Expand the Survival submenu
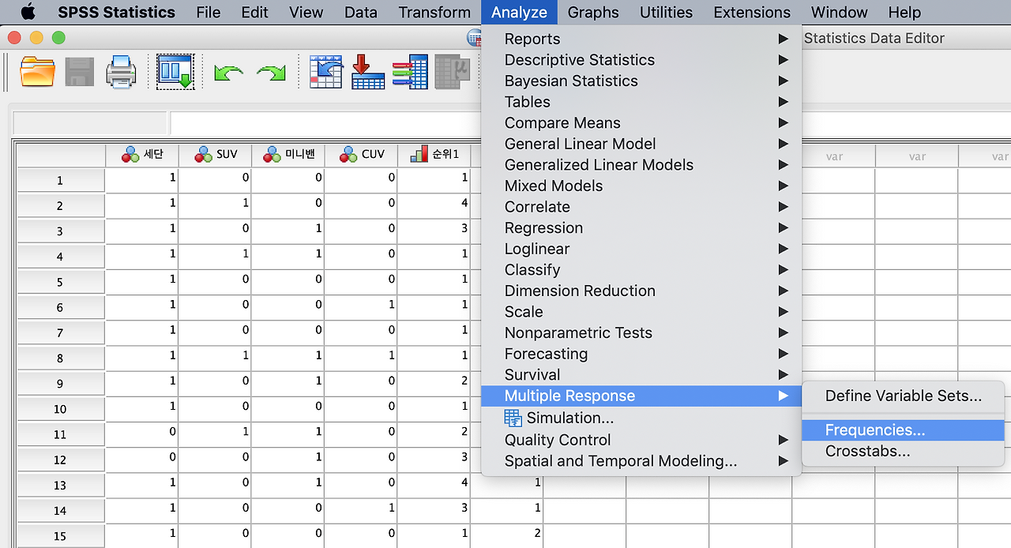1011x548 pixels. click(x=641, y=374)
